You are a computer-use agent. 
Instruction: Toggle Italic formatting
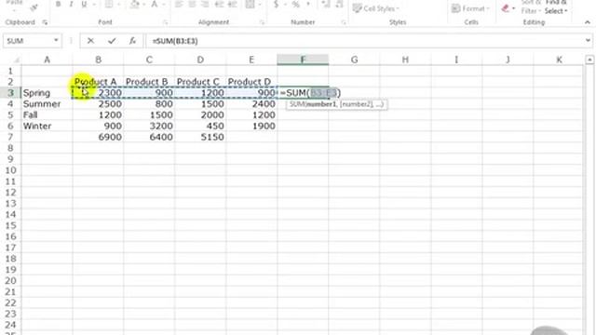[71, 5]
